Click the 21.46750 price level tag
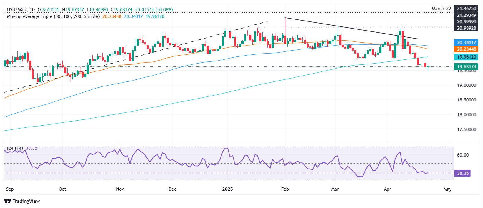Viewport: 483px width, 208px height. pos(466,9)
